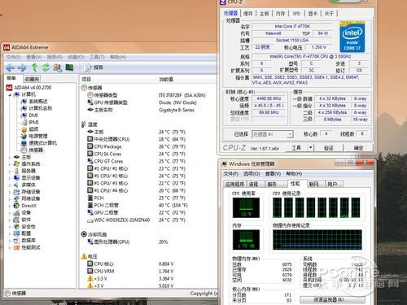Click the 操作系统 Windows flag icon
The image size is (407, 305).
click(x=17, y=163)
